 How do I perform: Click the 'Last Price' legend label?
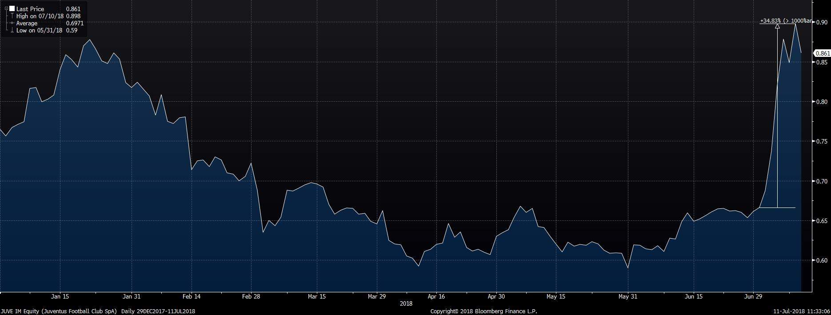tap(30, 9)
